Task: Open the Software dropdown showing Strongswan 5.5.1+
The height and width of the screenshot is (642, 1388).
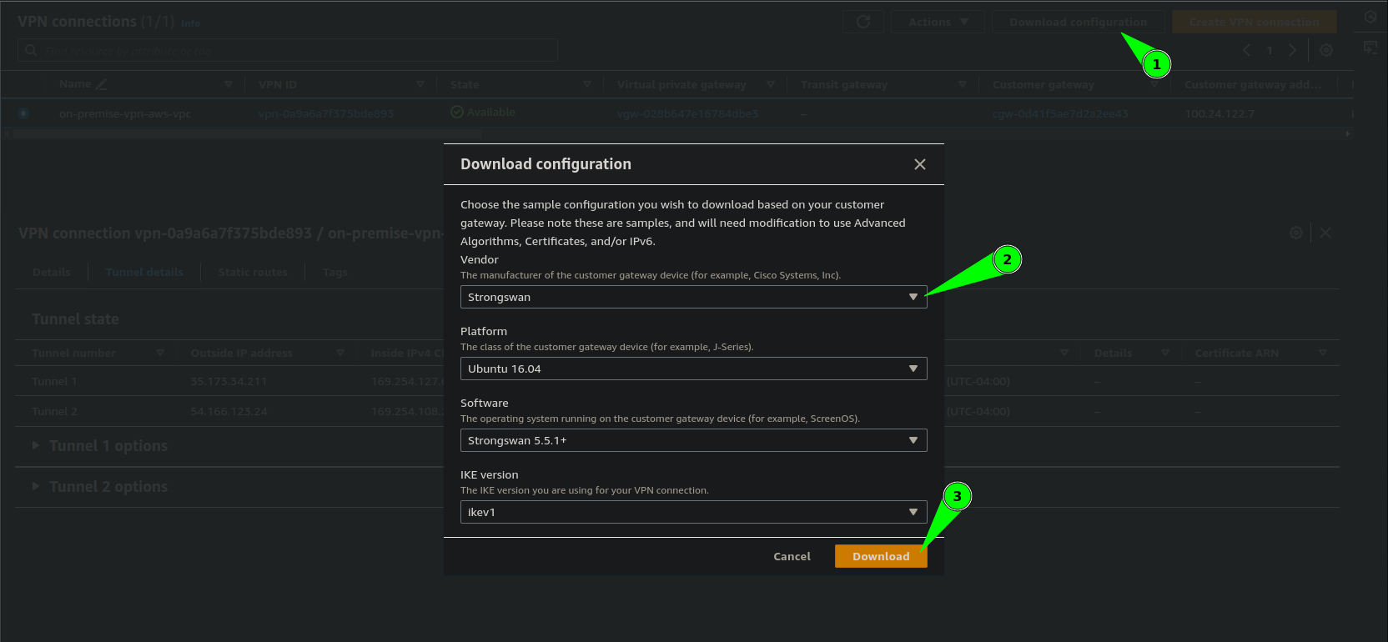Action: pyautogui.click(x=693, y=440)
